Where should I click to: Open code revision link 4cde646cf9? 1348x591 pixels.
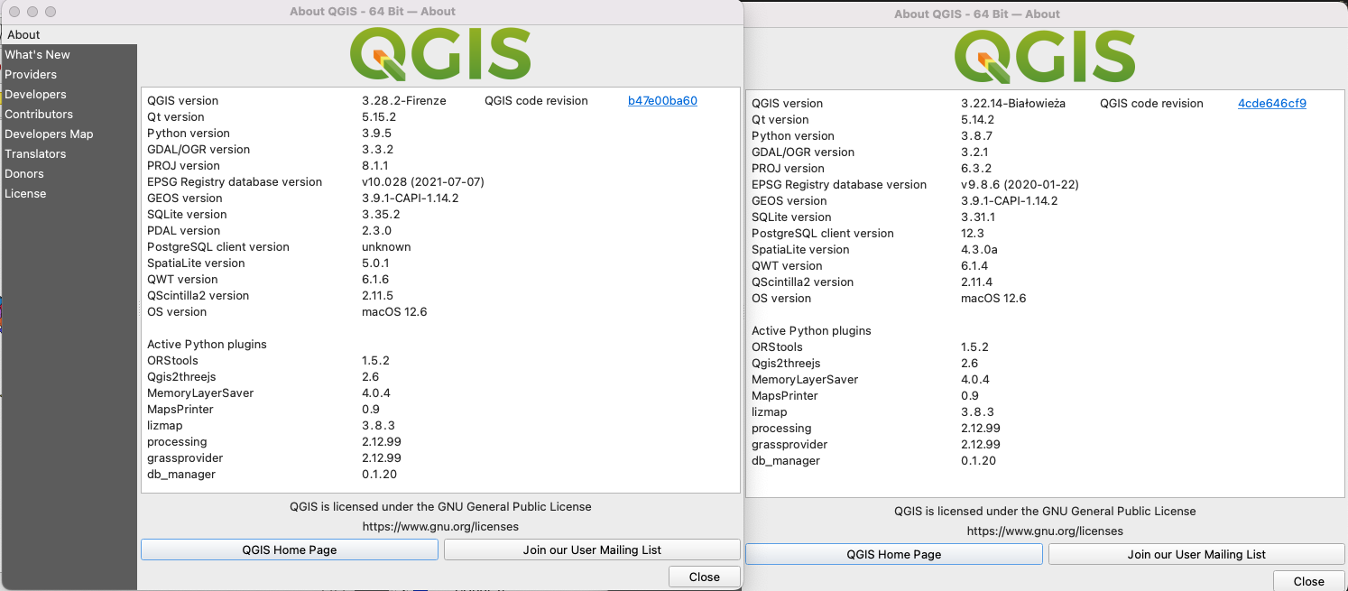(x=1271, y=103)
